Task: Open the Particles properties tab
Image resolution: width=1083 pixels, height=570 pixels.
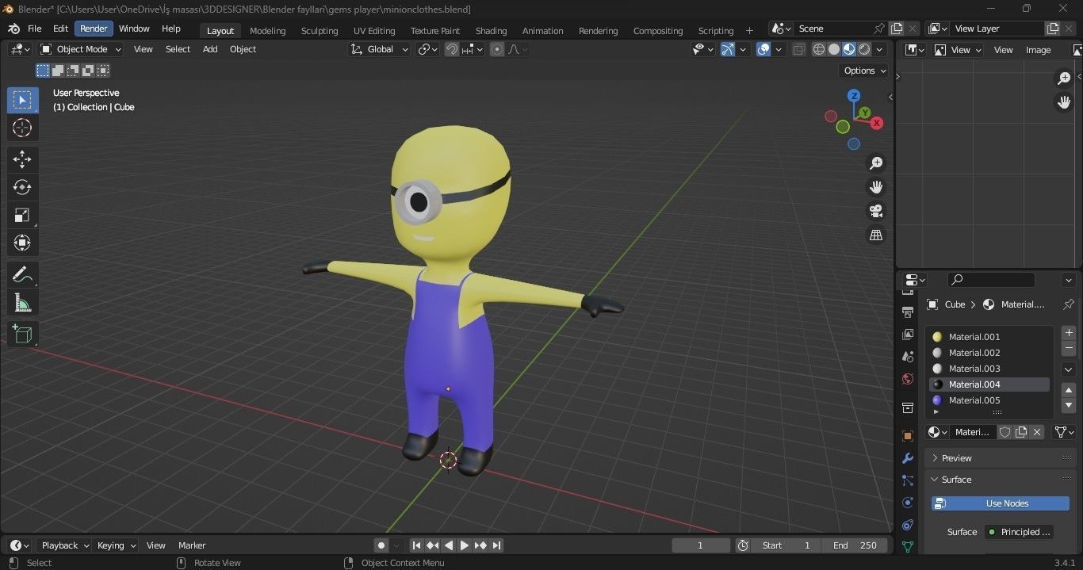Action: (x=908, y=480)
